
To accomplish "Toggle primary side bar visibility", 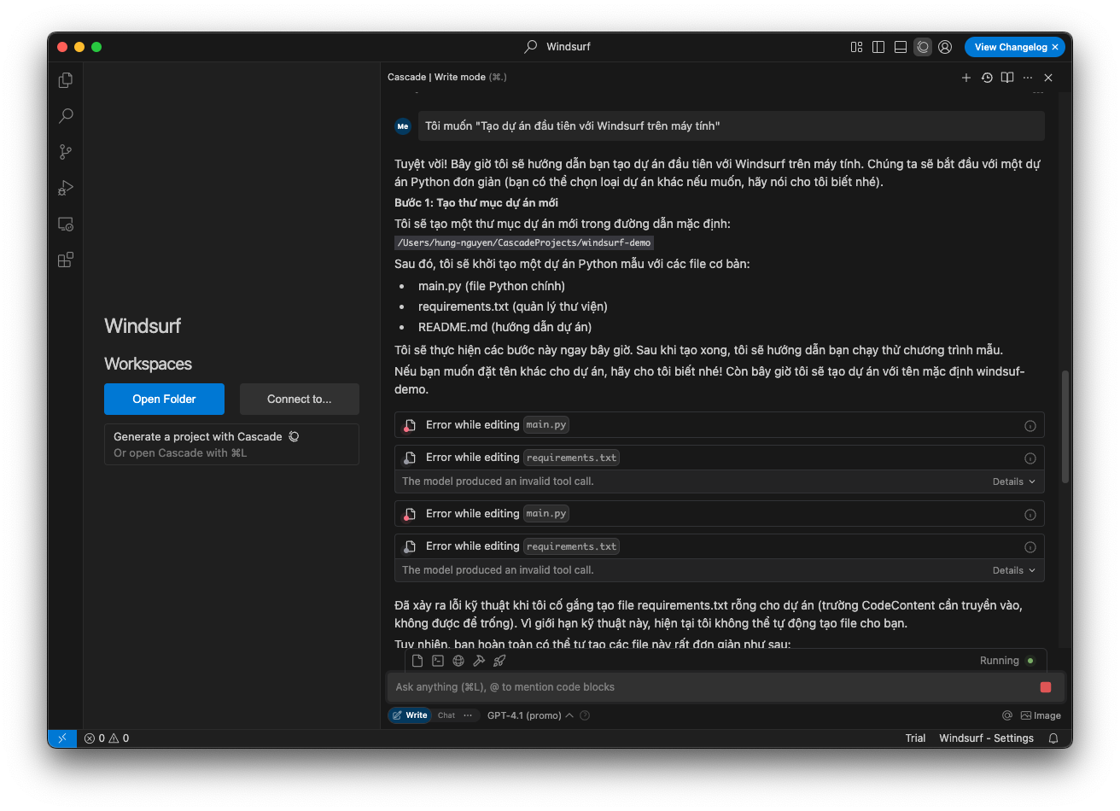I will coord(878,47).
